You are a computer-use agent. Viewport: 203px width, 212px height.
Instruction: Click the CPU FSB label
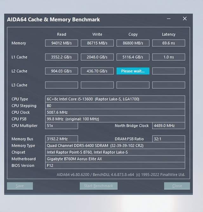[19, 119]
